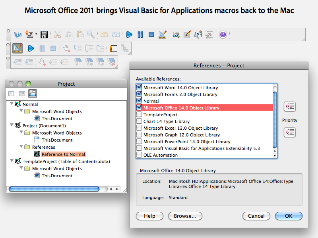The image size is (318, 238).
Task: Collapse TemplateProject (Table of Contents.dotx) node
Action: pyautogui.click(x=12, y=161)
